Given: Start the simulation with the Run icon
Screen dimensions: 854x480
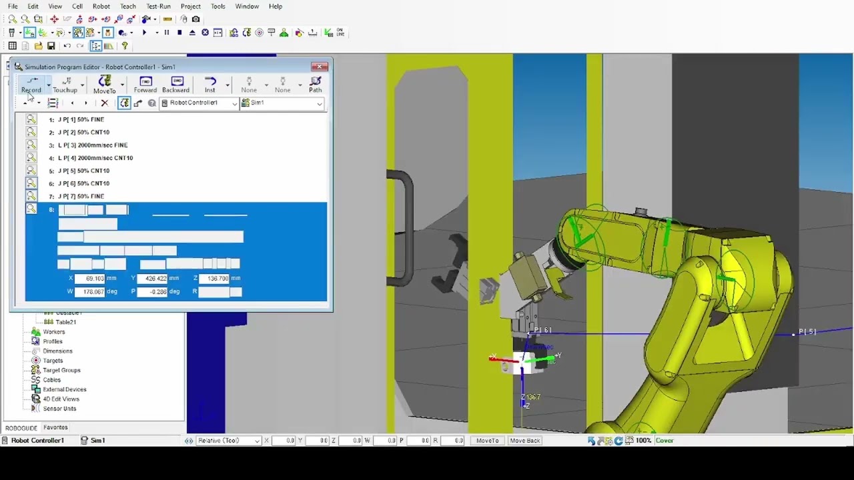Looking at the screenshot, I should (x=144, y=33).
